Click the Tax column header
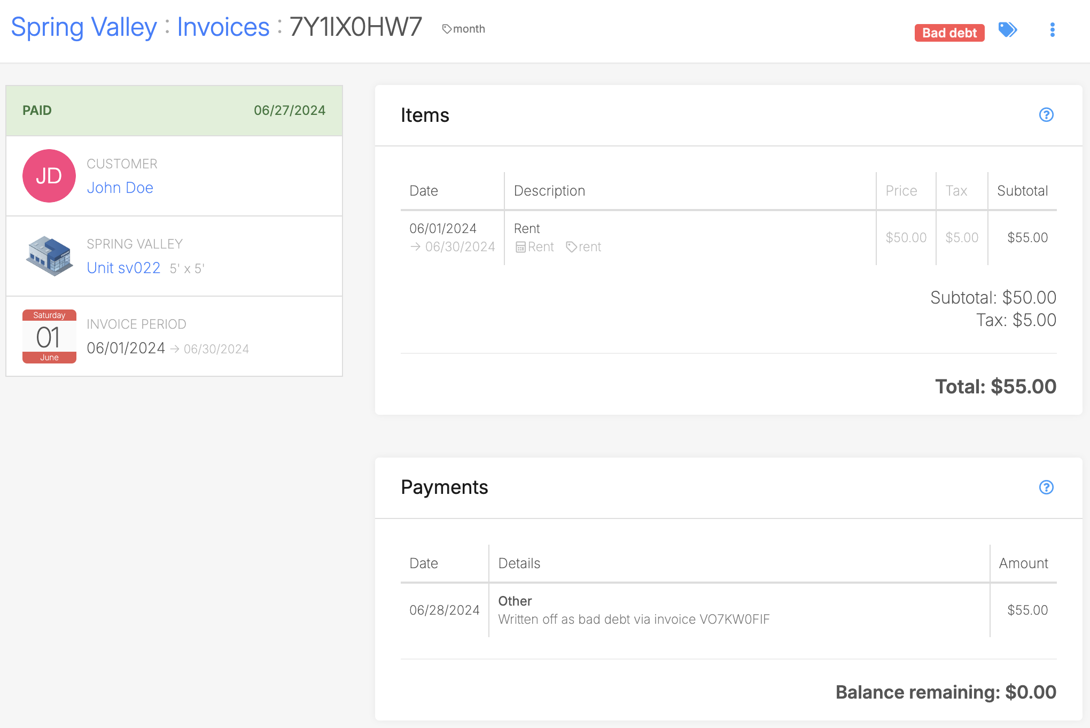 [956, 191]
